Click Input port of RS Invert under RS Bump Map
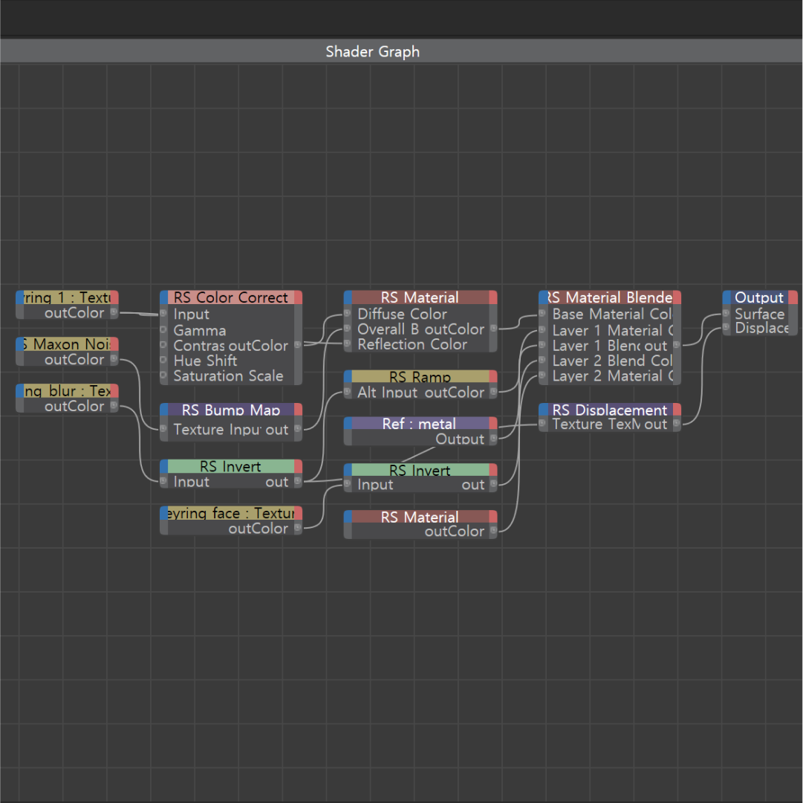 [x=163, y=481]
